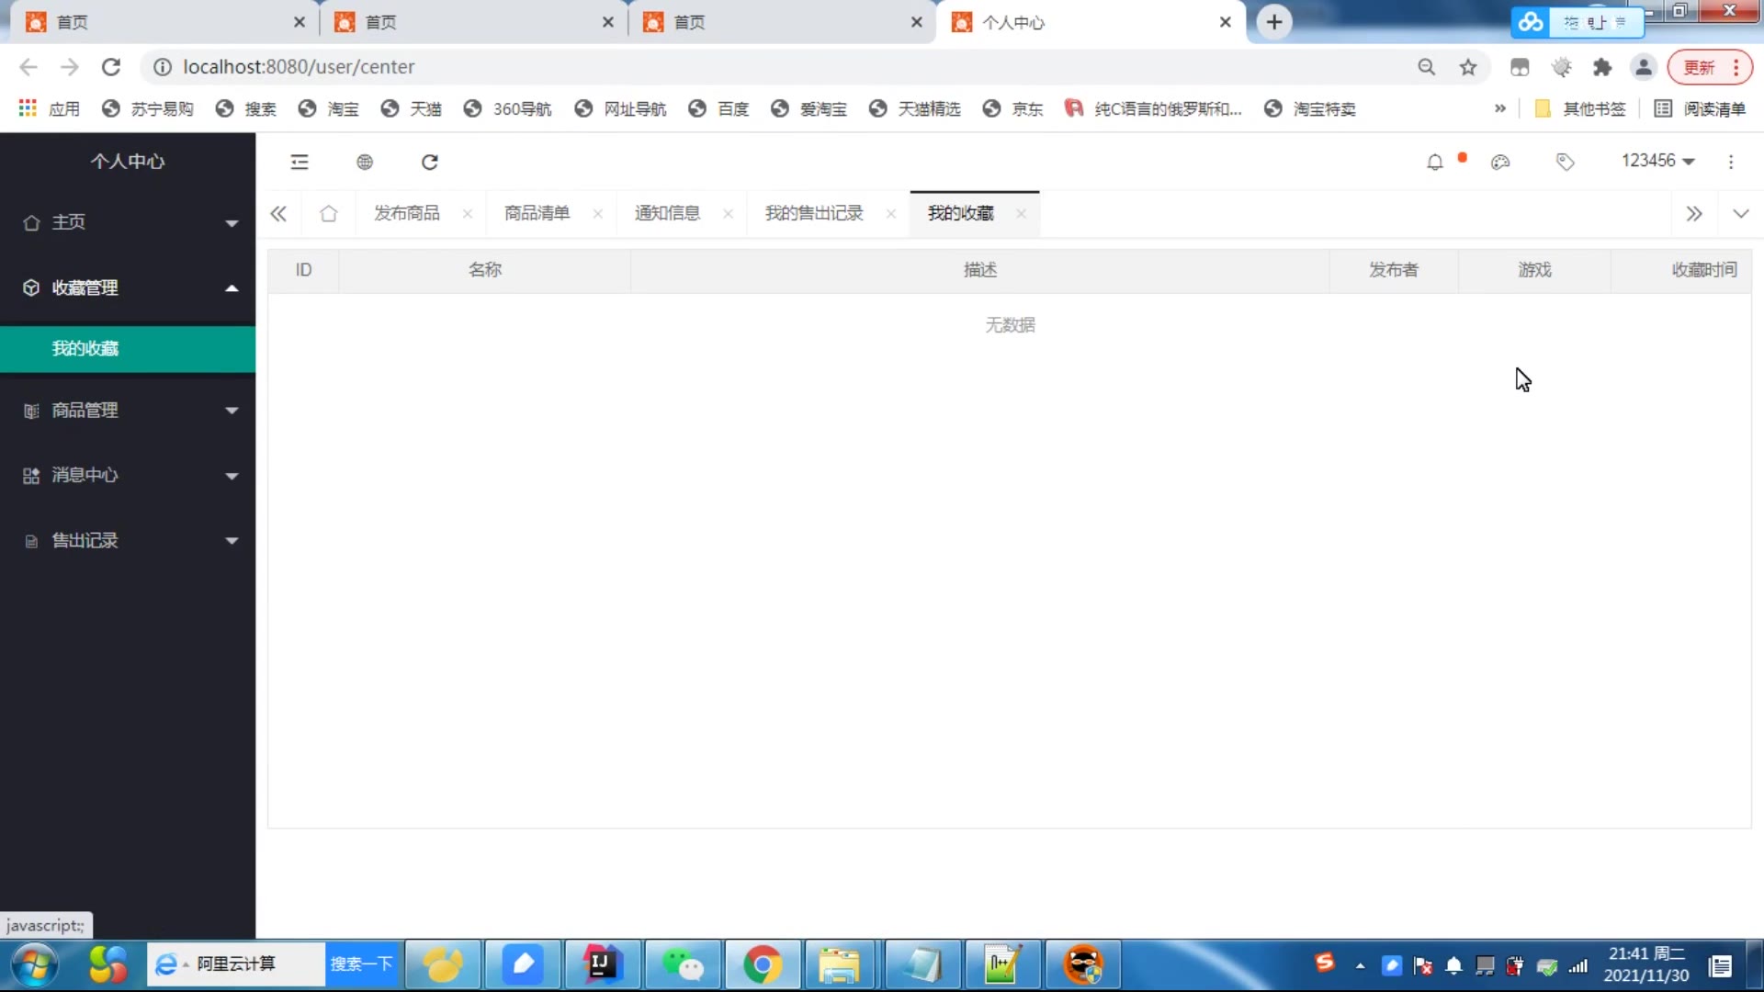Click the sidebar collapse menu icon
Image resolution: width=1764 pixels, height=992 pixels.
coord(300,162)
